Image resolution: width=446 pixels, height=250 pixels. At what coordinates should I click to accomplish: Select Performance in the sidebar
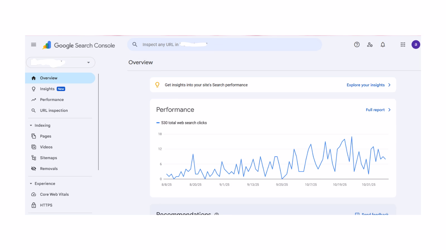click(52, 100)
